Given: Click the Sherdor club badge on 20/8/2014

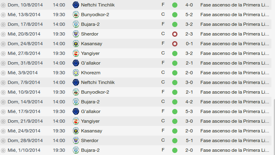Looking at the screenshot, I should coord(76,34).
